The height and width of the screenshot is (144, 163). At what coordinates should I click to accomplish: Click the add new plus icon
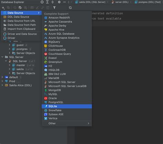point(3,8)
